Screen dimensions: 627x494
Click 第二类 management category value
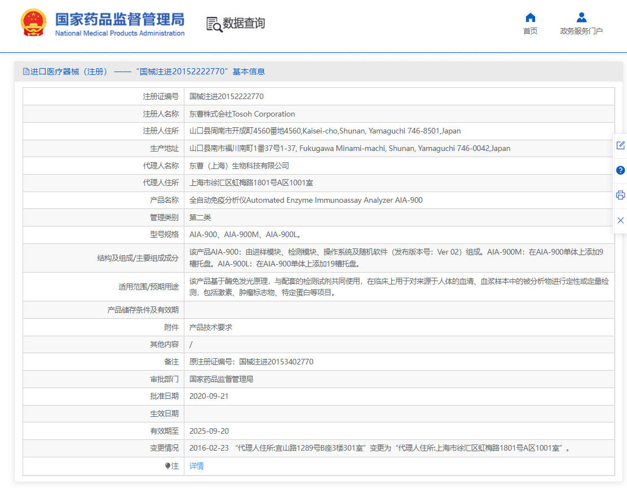pyautogui.click(x=200, y=217)
